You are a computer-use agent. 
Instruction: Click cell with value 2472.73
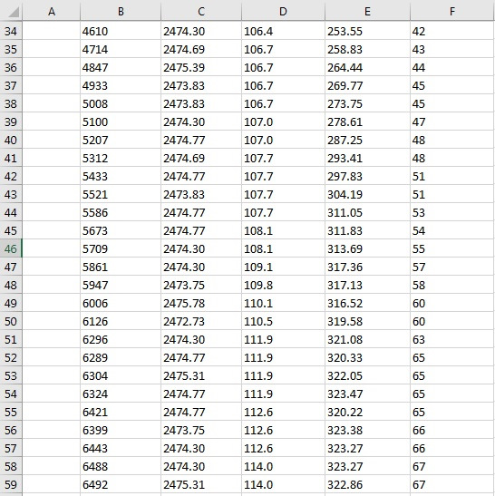201,321
